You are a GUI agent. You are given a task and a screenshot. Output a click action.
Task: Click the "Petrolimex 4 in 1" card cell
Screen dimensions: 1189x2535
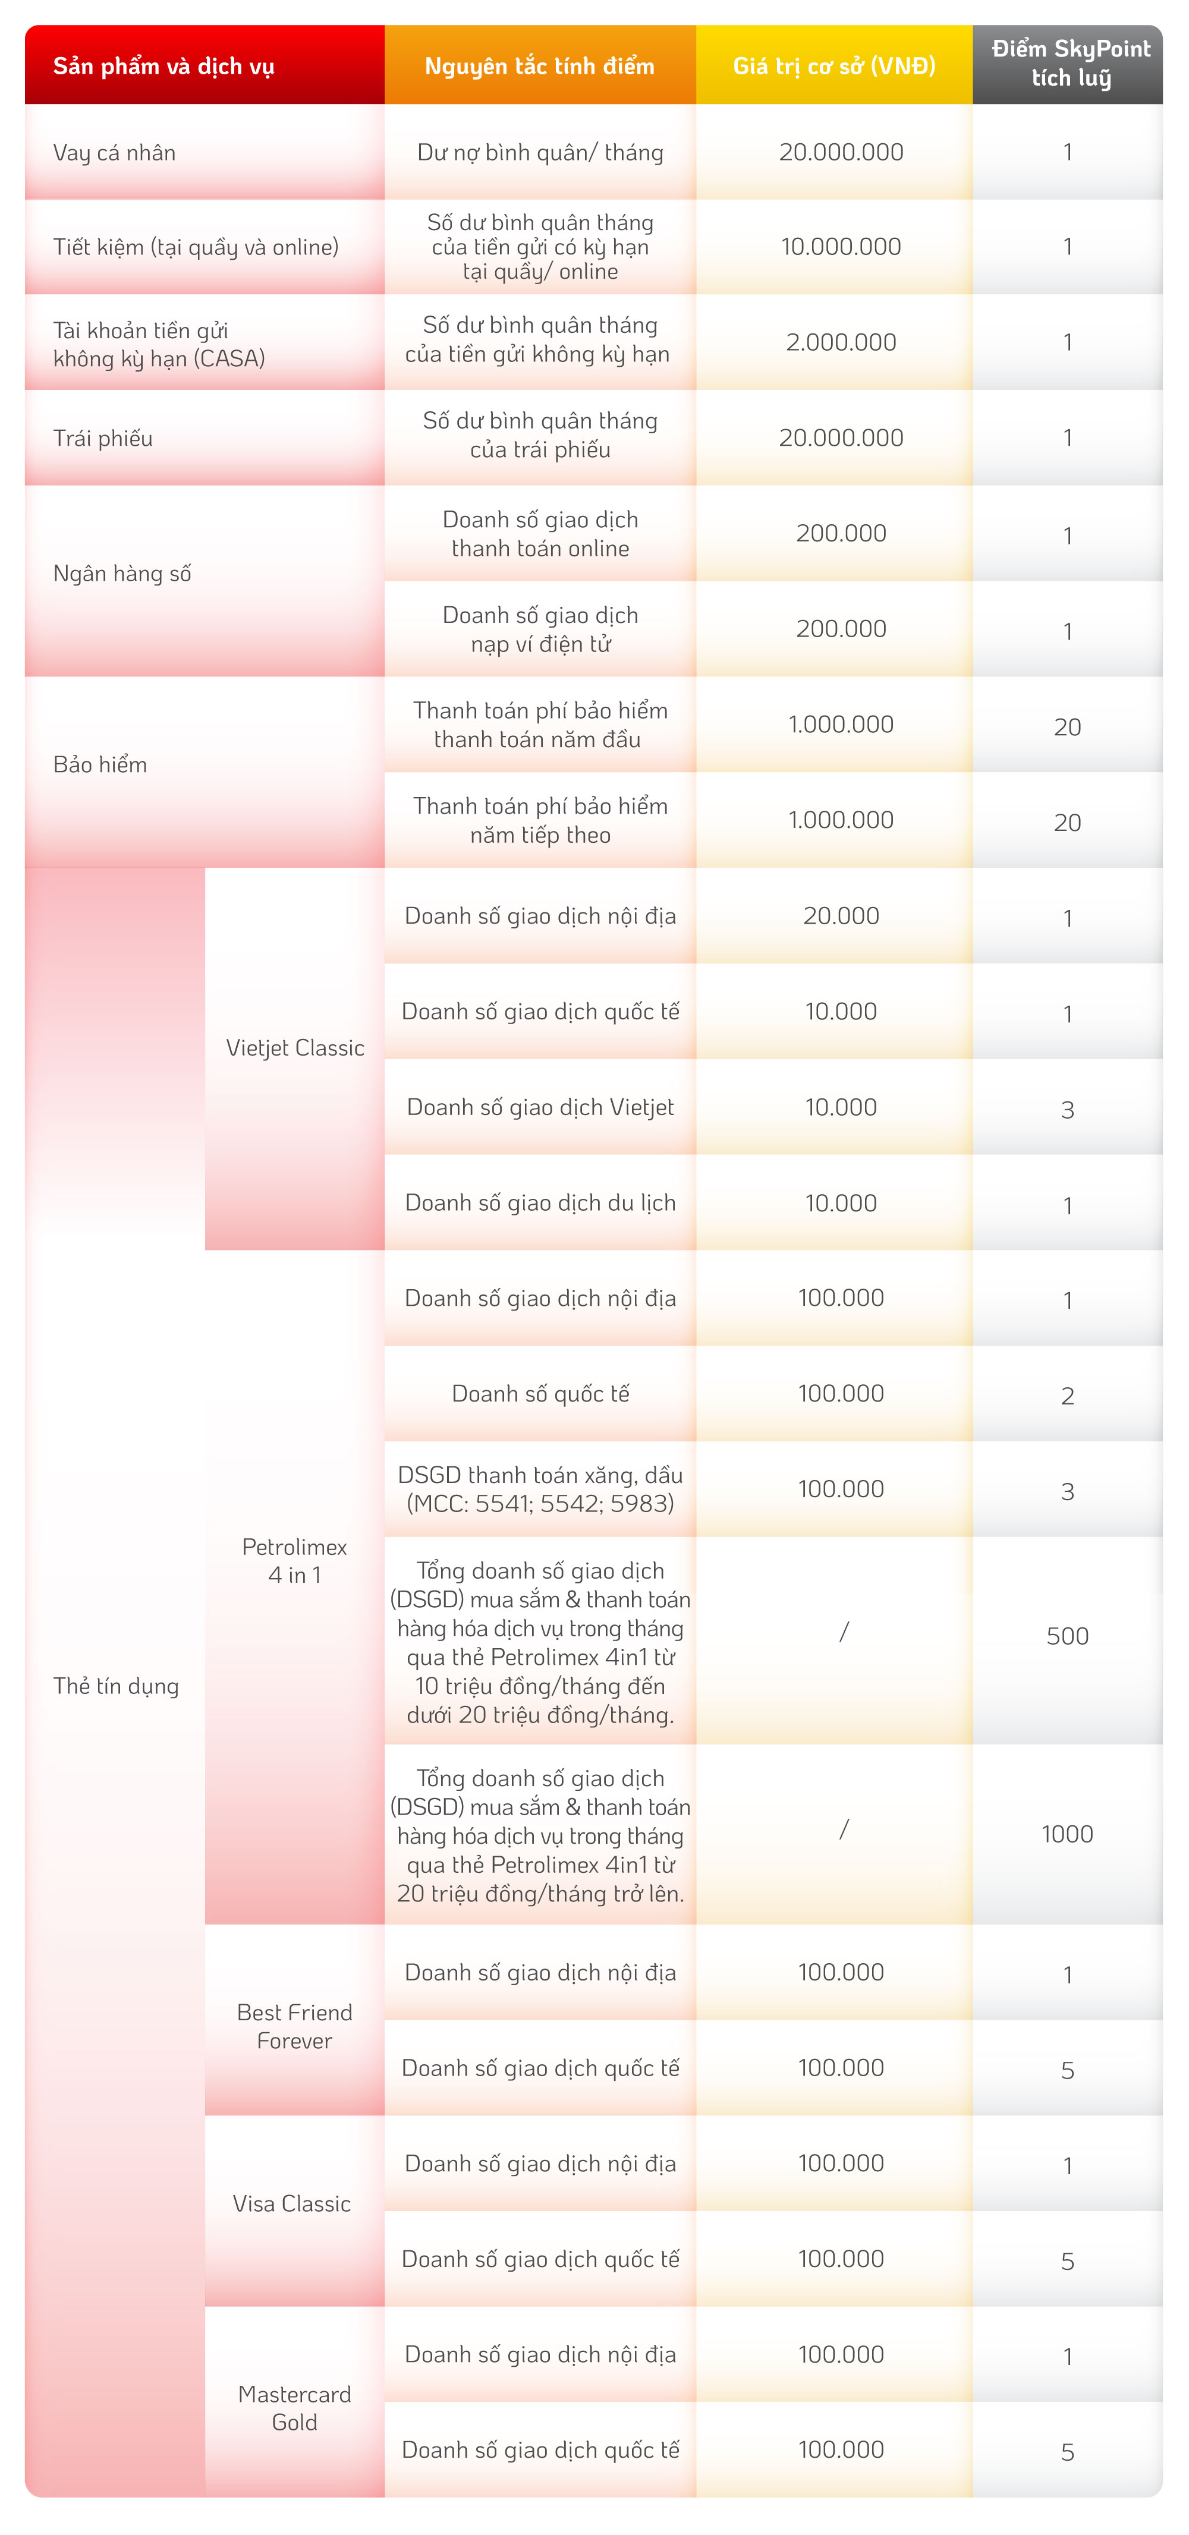[294, 1561]
